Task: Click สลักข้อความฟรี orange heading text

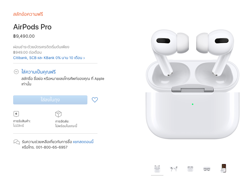Action: tap(28, 14)
